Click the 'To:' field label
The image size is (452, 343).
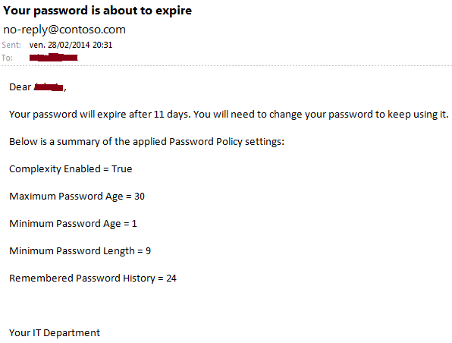point(7,58)
